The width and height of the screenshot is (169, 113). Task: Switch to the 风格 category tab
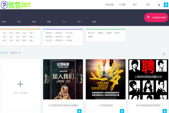49,22
